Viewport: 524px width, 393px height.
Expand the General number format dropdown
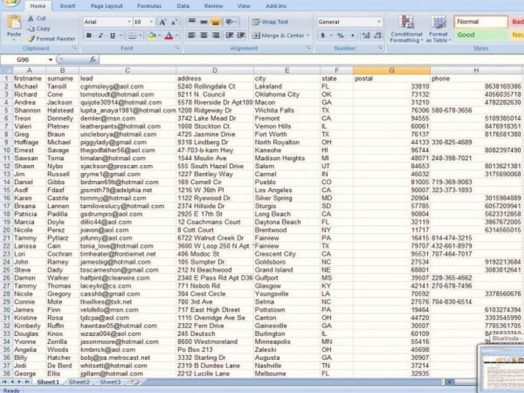click(x=379, y=22)
